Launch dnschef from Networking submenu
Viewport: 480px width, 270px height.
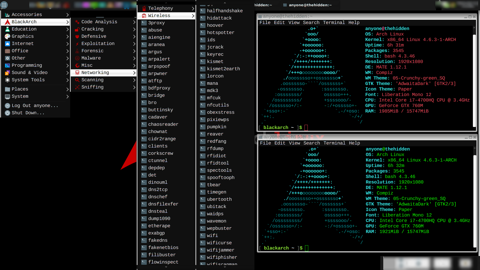[158, 197]
